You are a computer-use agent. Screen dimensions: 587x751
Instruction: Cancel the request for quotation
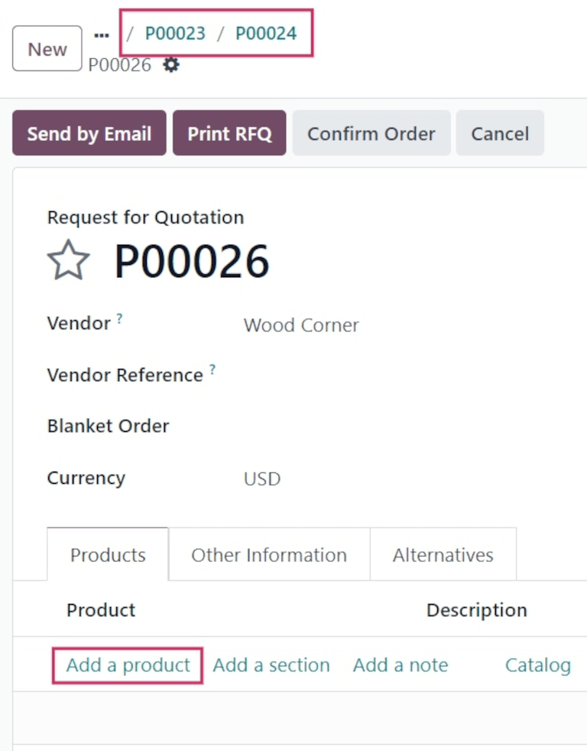click(x=500, y=133)
